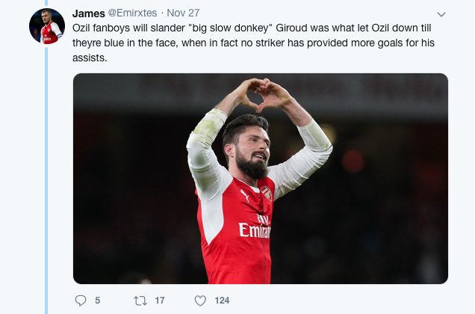Open the tweet via the Nov 27 timestamp
The width and height of the screenshot is (475, 314).
point(182,13)
